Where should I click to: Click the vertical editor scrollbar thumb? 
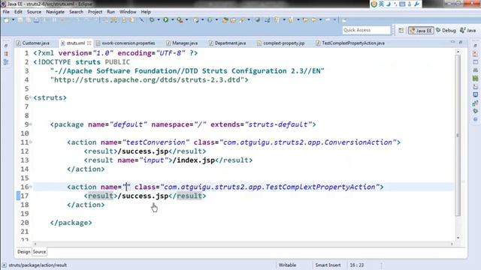[x=458, y=135]
